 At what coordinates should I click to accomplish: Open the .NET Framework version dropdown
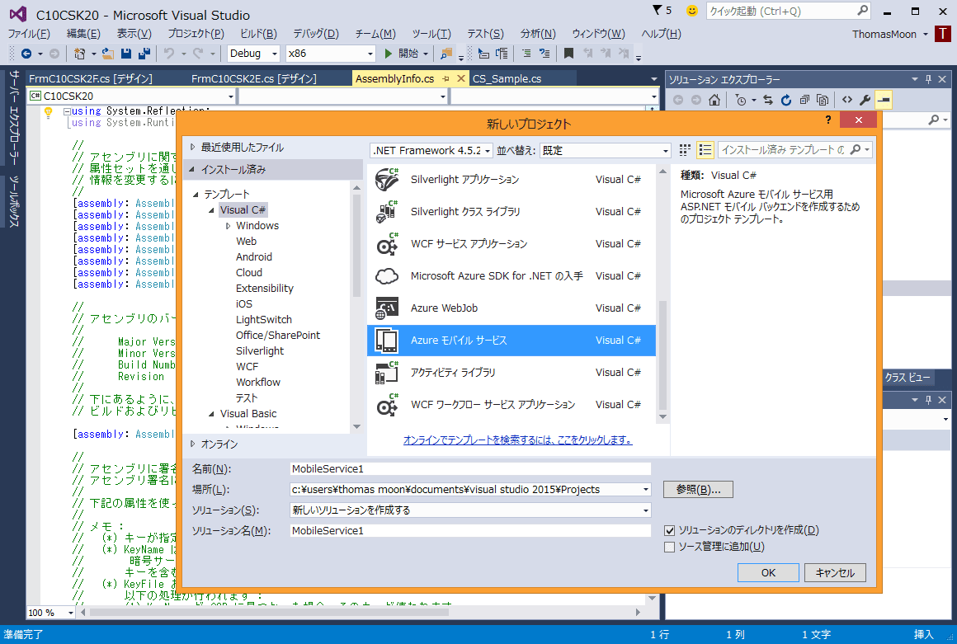(x=431, y=151)
